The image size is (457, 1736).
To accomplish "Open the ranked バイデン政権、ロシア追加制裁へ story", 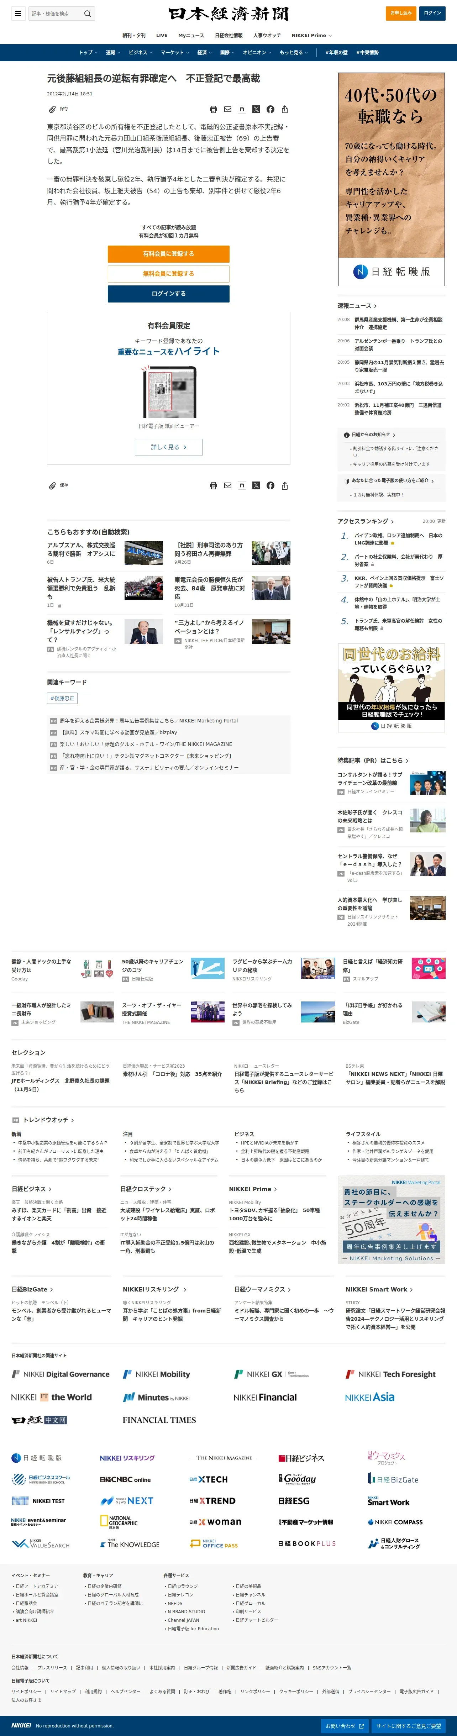I will 398,539.
